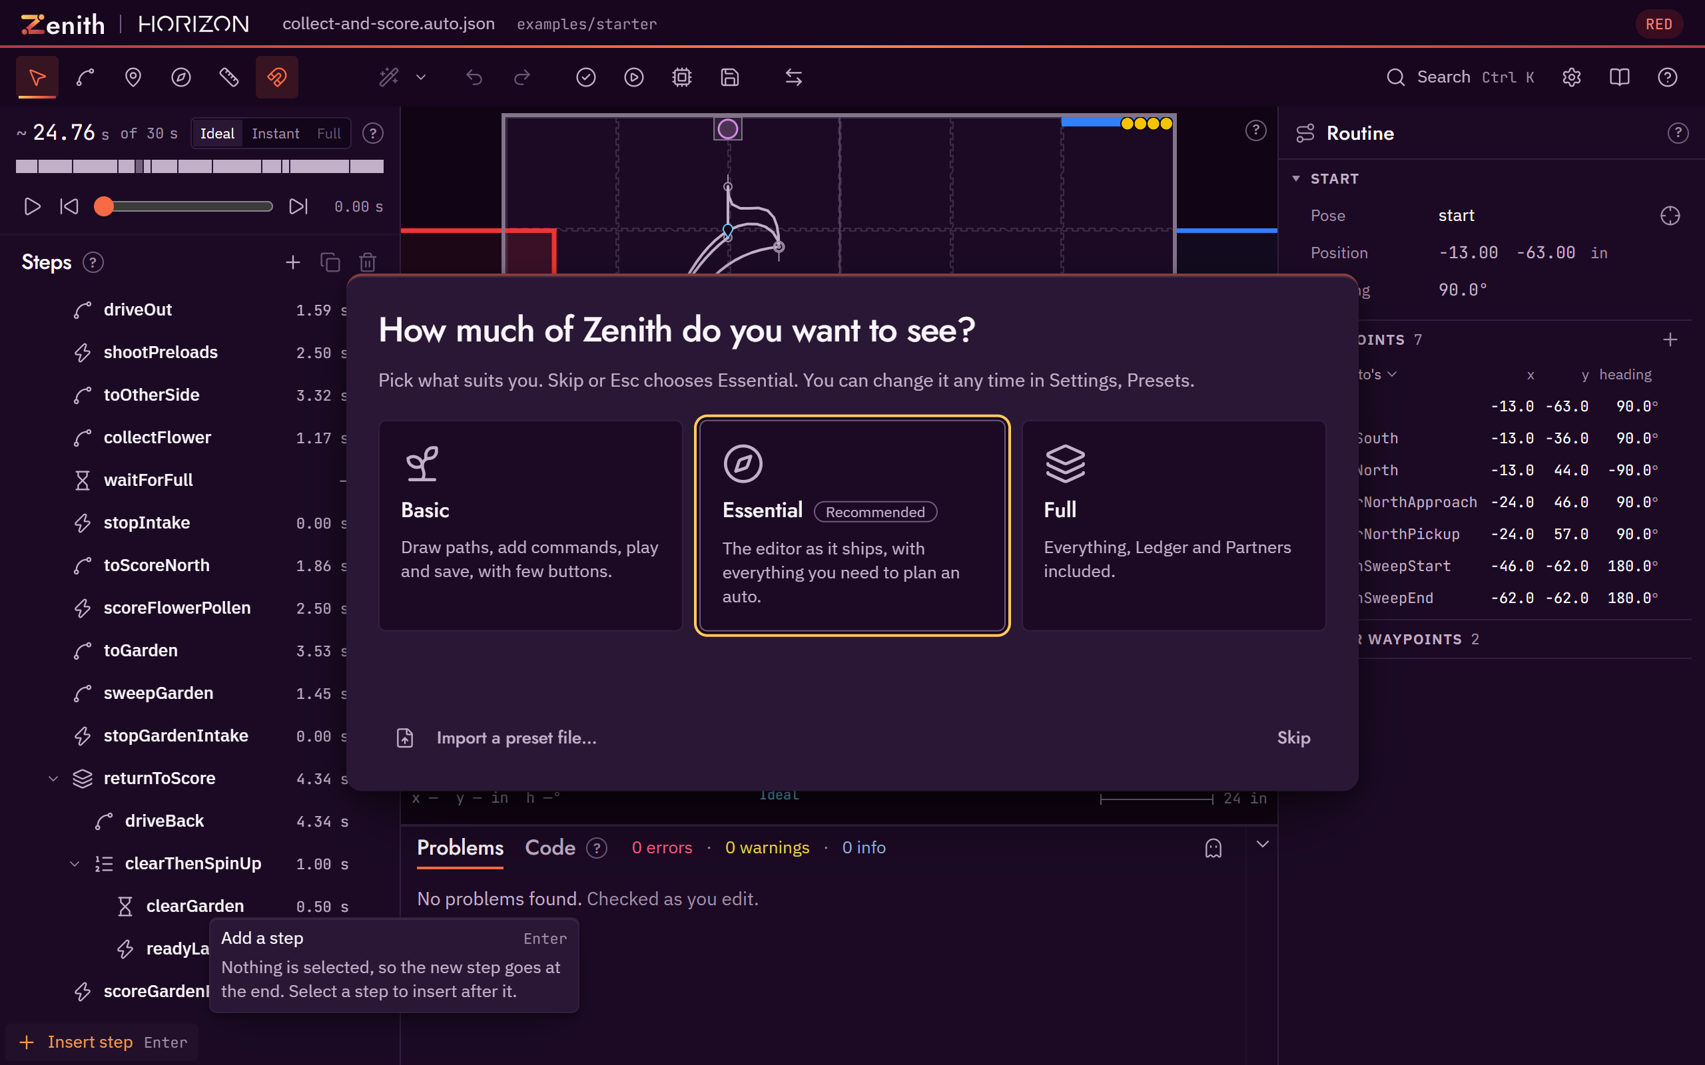Click the chip export icon
1705x1065 pixels.
click(x=682, y=77)
